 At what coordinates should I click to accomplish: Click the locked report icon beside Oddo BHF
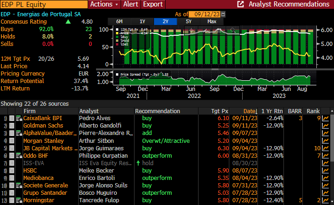19,156
